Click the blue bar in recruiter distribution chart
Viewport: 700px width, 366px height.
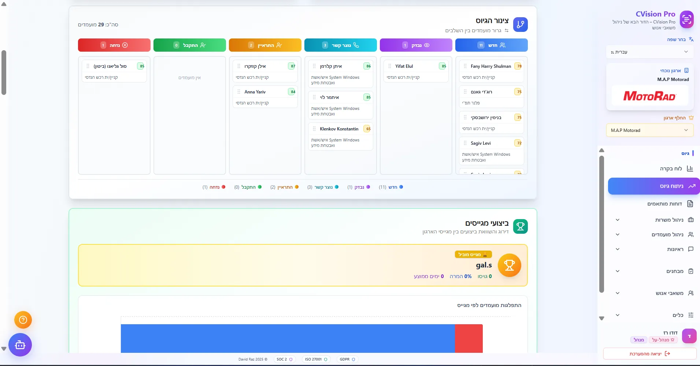pos(288,339)
